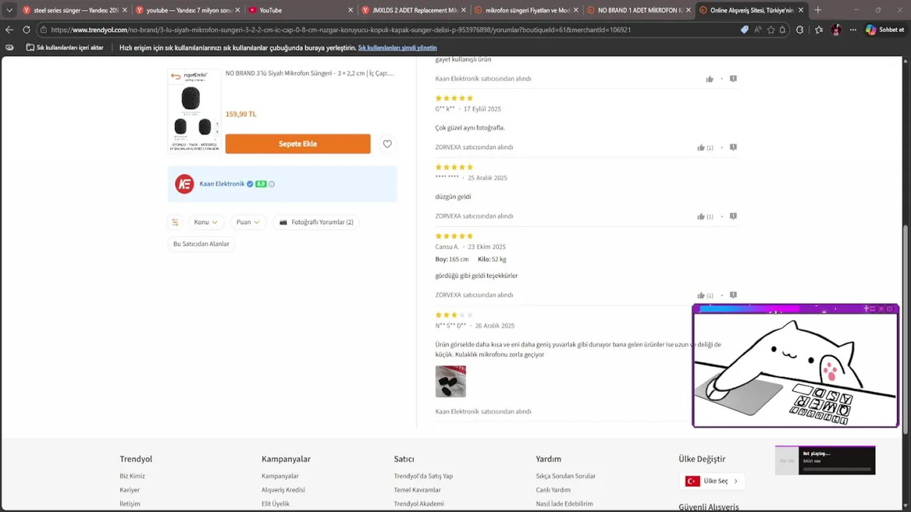This screenshot has width=911, height=512.
Task: Open the 'Ülke Seç' country selector
Action: [x=712, y=481]
